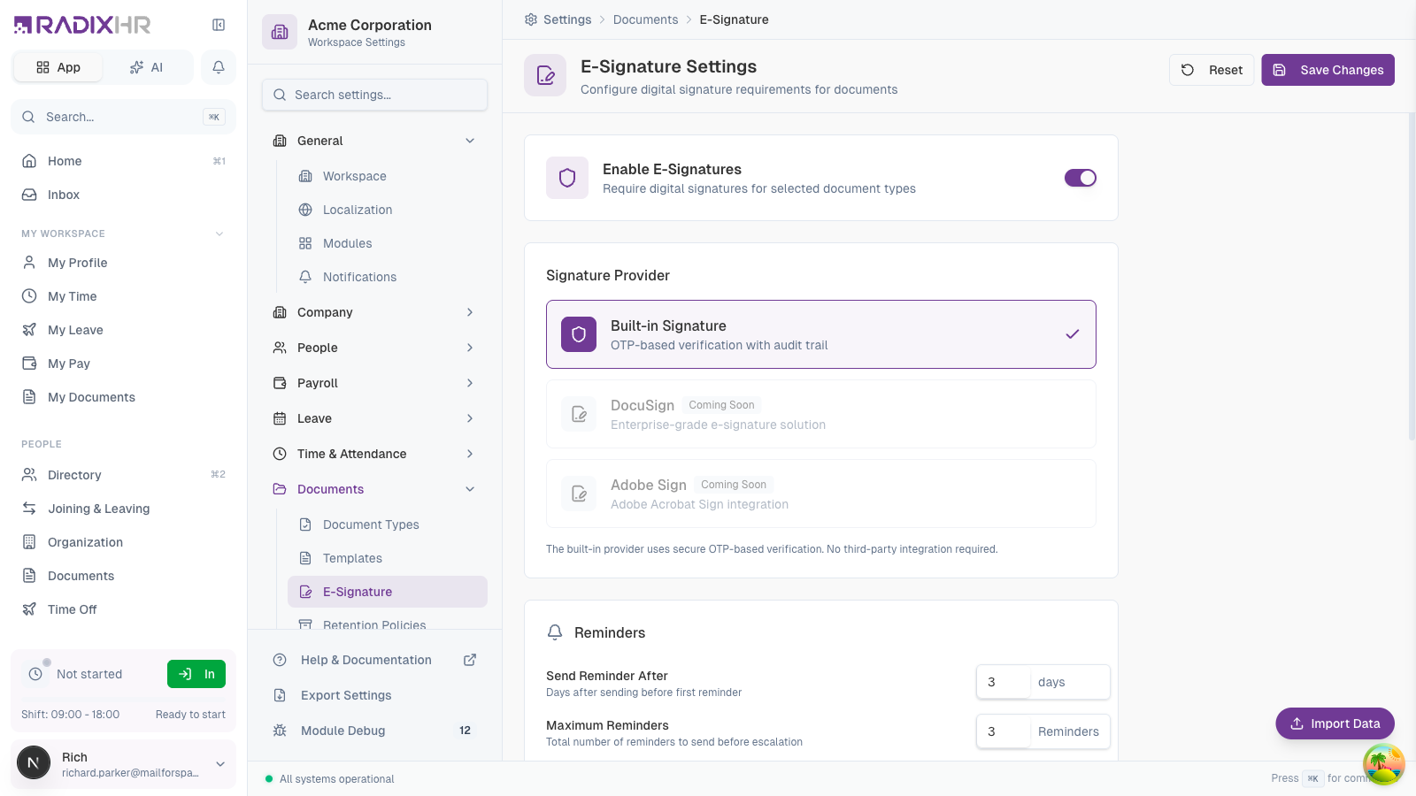Select Built-in Signature provider option
This screenshot has width=1416, height=796.
coord(821,334)
